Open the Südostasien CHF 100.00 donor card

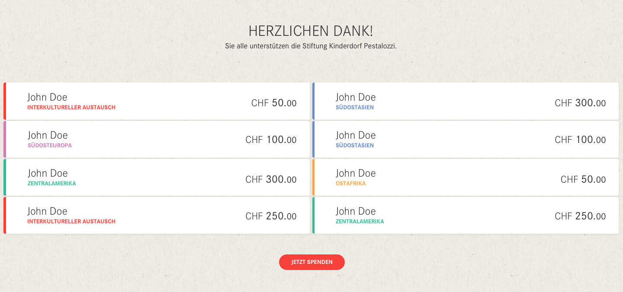pos(466,139)
